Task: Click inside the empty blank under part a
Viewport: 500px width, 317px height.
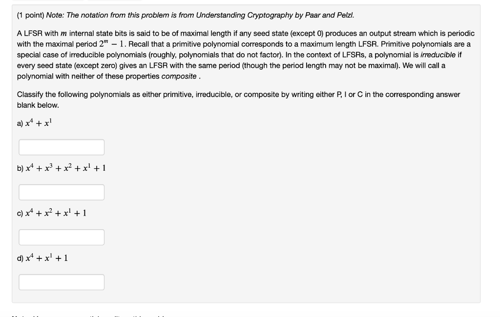Action: tap(61, 147)
